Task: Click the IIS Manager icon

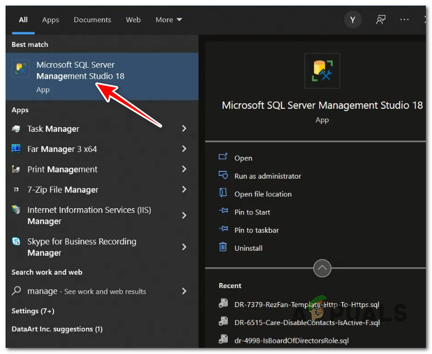Action: point(16,210)
